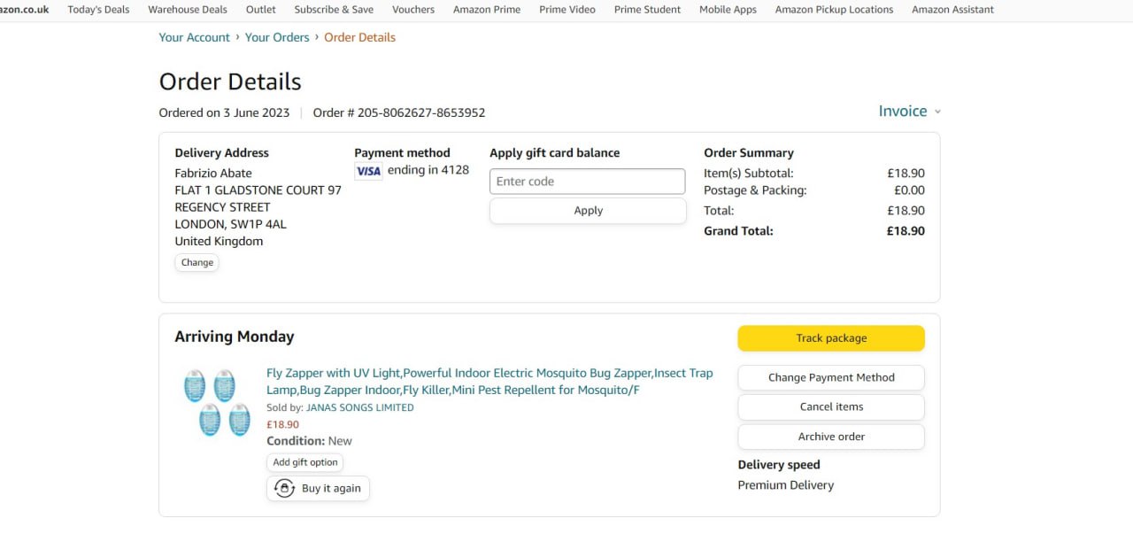Click the gift card code input field
The width and height of the screenshot is (1133, 534).
coord(587,182)
